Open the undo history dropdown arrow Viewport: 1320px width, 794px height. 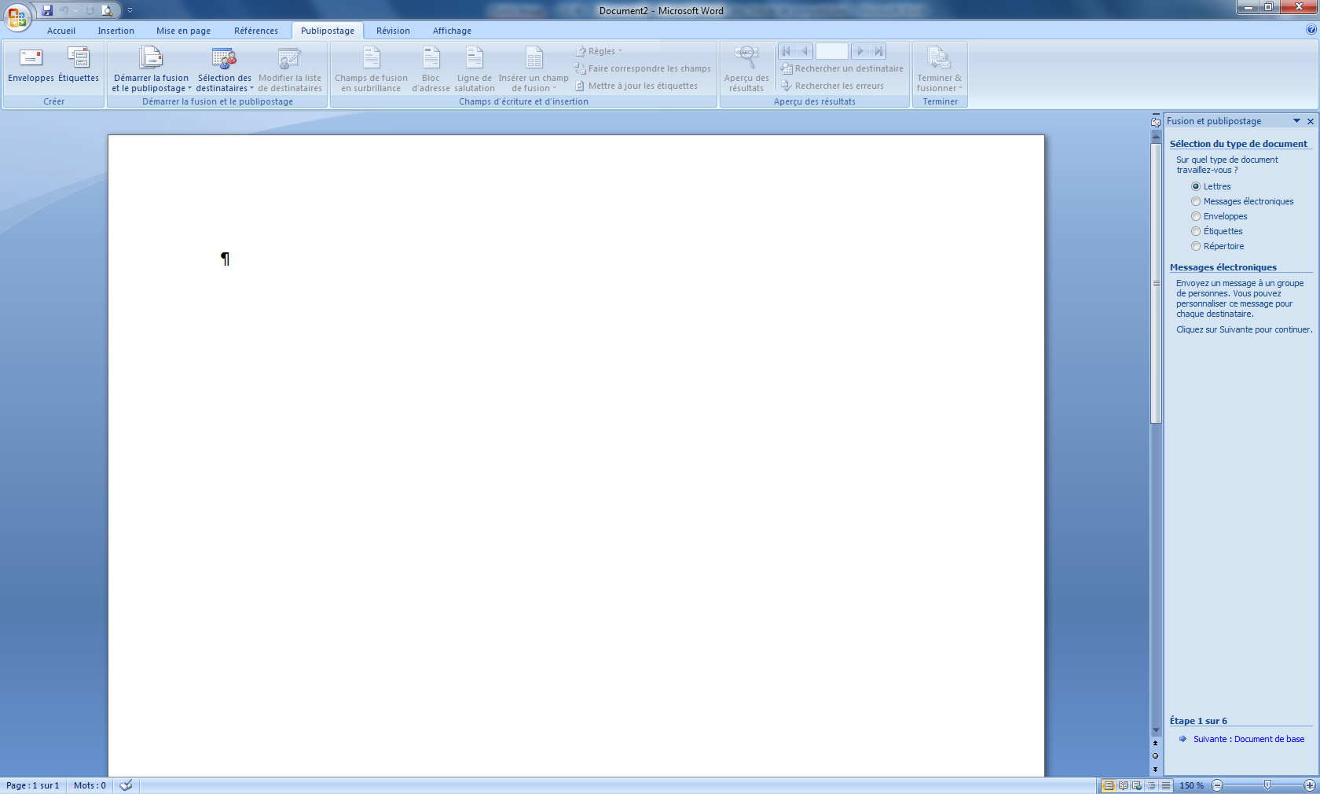point(76,10)
